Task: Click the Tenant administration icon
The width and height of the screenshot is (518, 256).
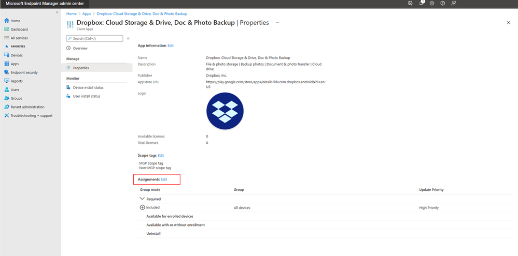Action: tap(7, 107)
